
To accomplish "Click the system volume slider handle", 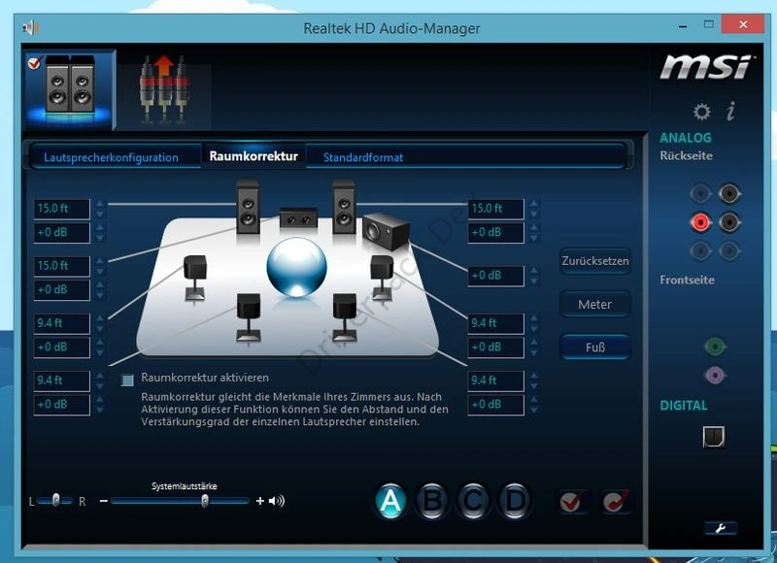I will click(205, 501).
